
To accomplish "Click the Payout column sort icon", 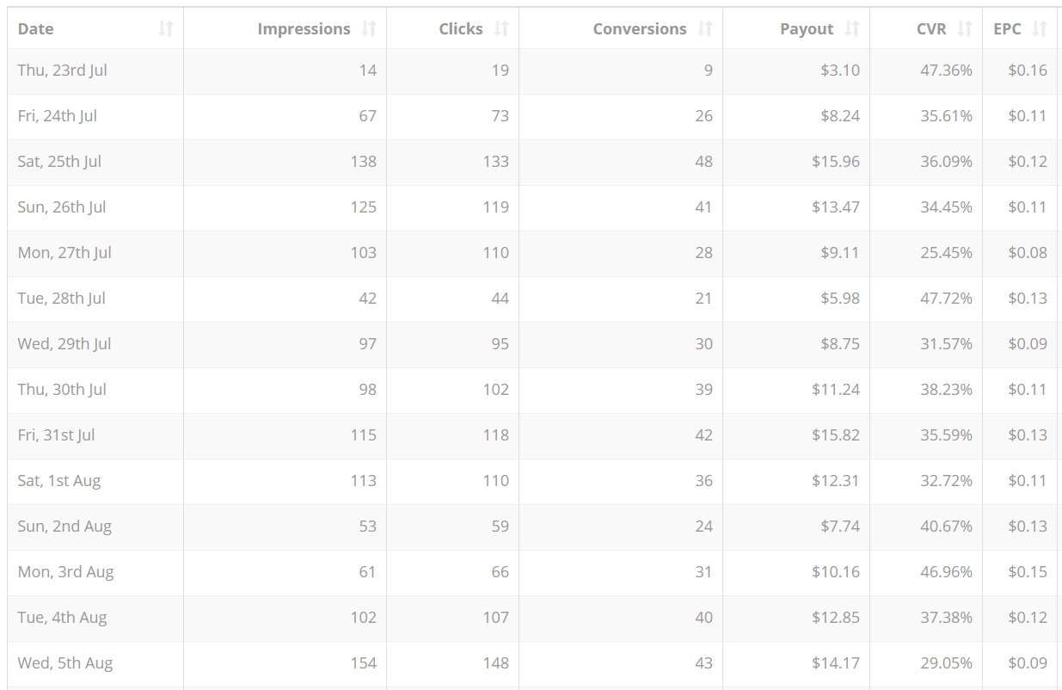I will [x=852, y=29].
